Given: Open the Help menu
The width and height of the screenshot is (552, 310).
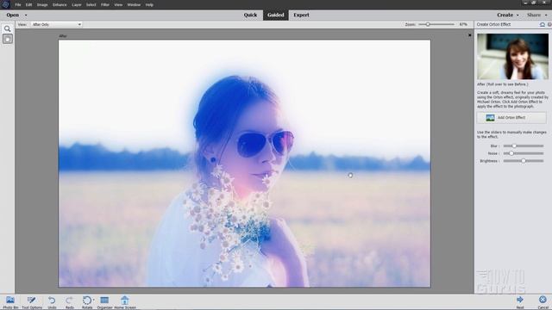Looking at the screenshot, I should pos(149,5).
